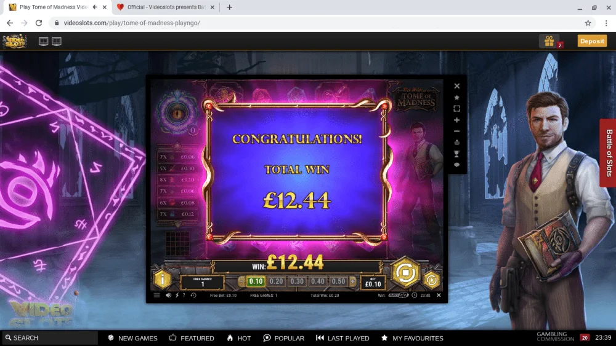Select the 0.50 bet level
616x346 pixels.
[338, 281]
